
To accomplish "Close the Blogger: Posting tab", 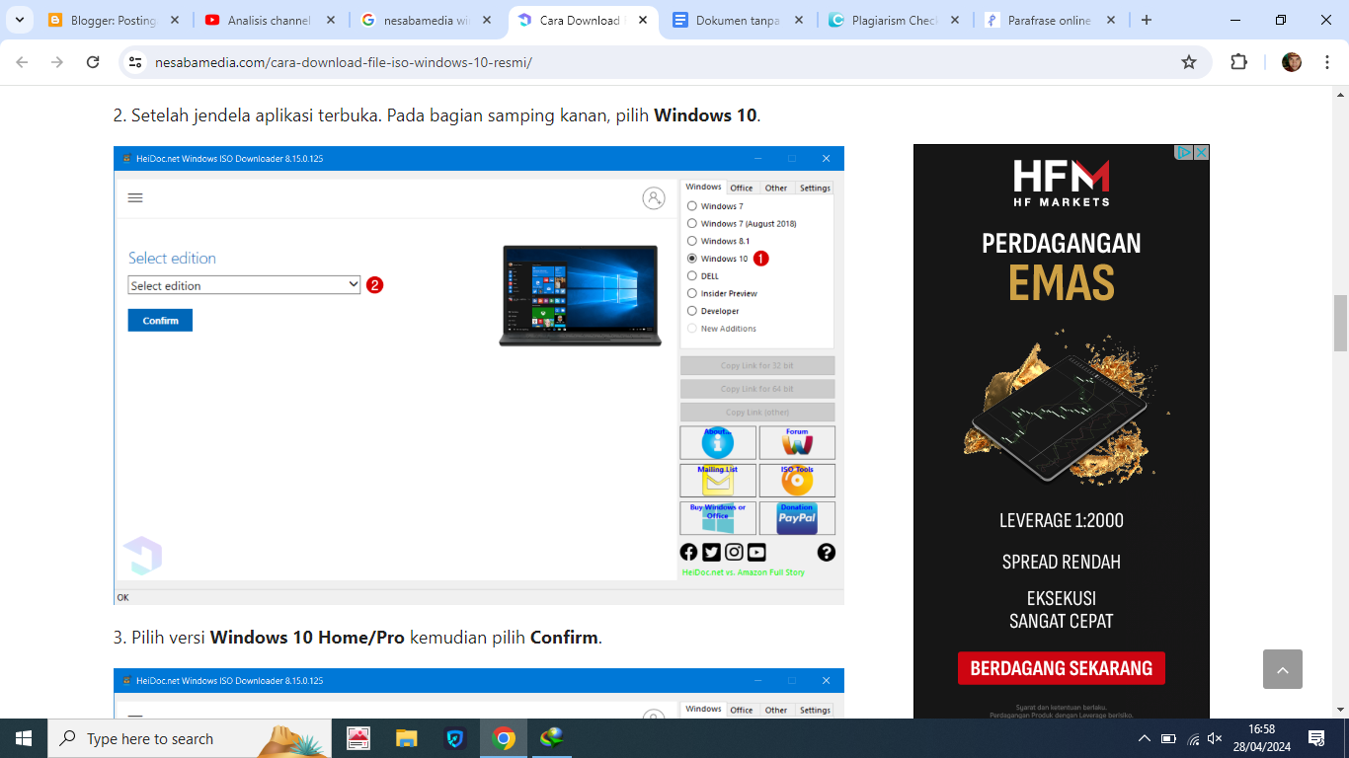I will [175, 20].
